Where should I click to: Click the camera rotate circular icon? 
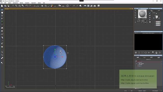(146, 53)
